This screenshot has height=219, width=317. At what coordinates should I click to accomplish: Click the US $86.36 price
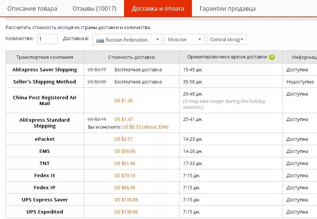click(x=125, y=188)
